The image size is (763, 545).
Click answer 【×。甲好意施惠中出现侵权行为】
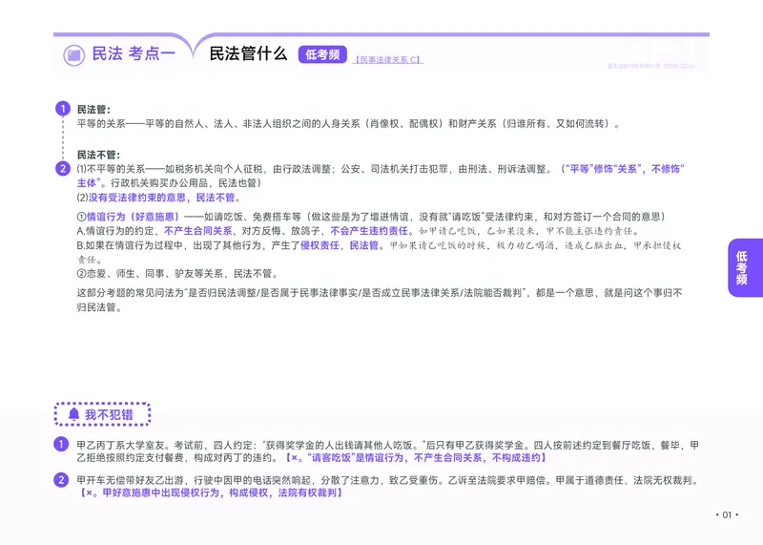[211, 493]
